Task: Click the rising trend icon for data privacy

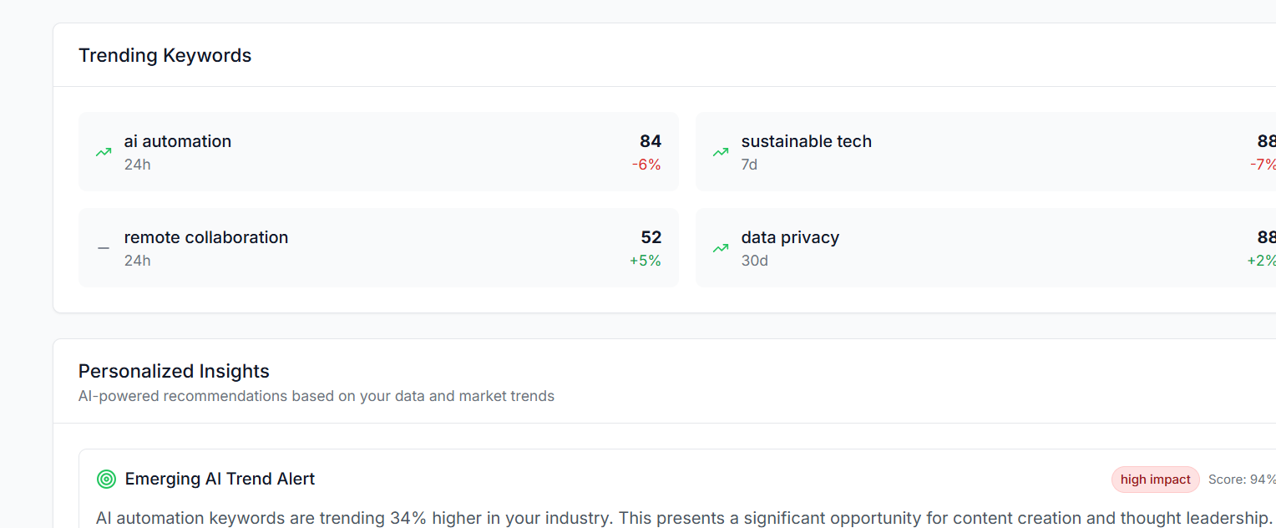Action: coord(721,248)
